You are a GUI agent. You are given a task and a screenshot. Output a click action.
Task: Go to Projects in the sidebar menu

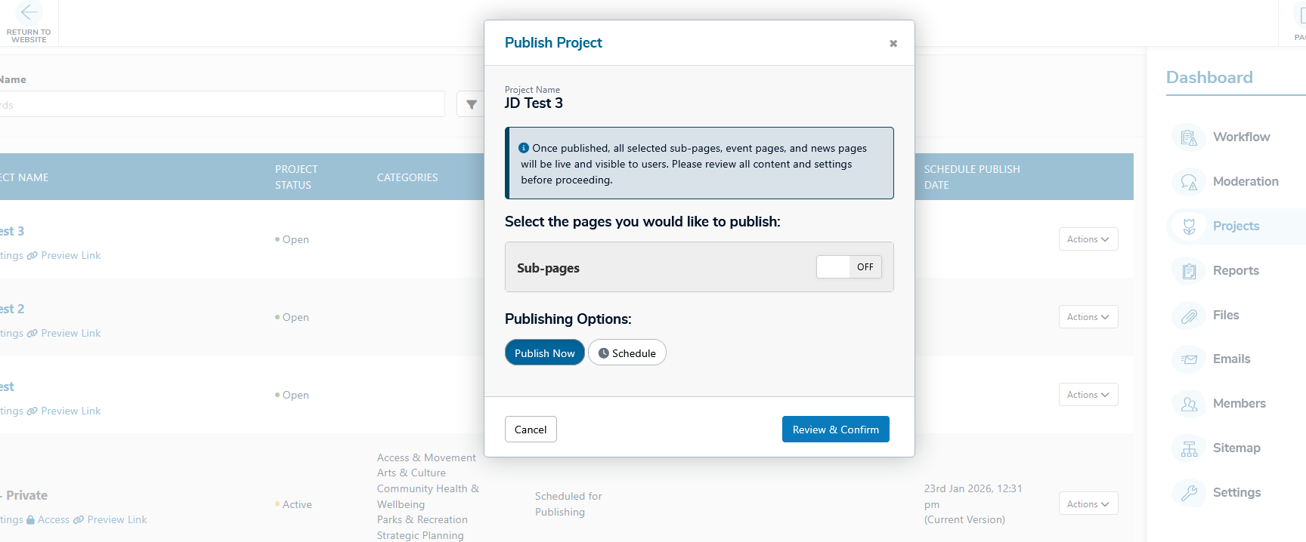point(1236,226)
